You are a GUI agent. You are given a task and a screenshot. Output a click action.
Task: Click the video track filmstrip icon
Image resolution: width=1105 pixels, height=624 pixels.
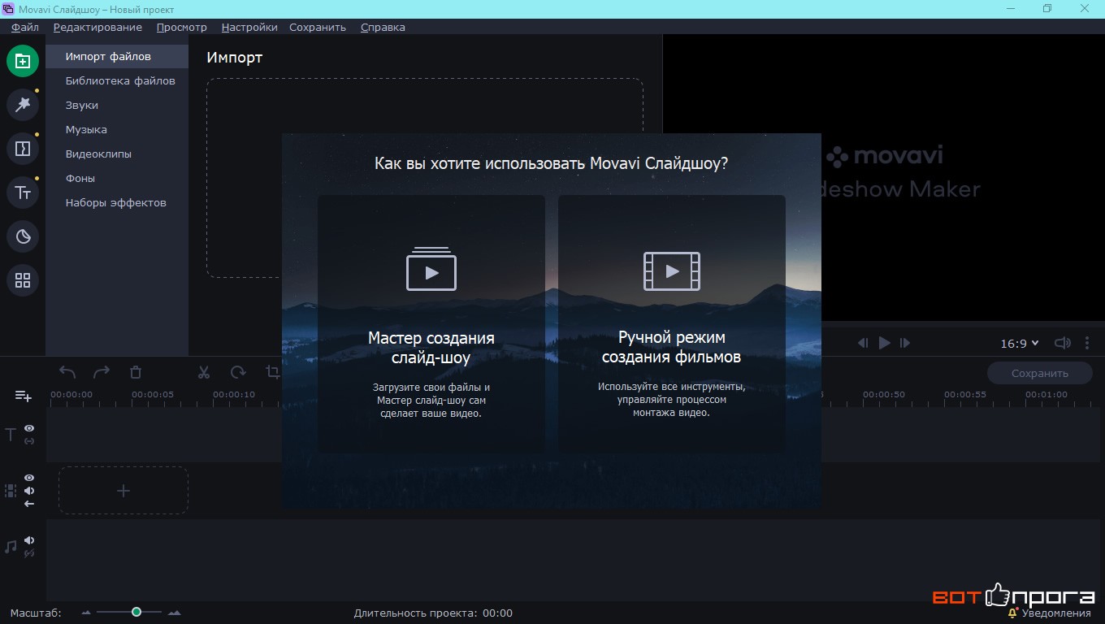coord(11,491)
